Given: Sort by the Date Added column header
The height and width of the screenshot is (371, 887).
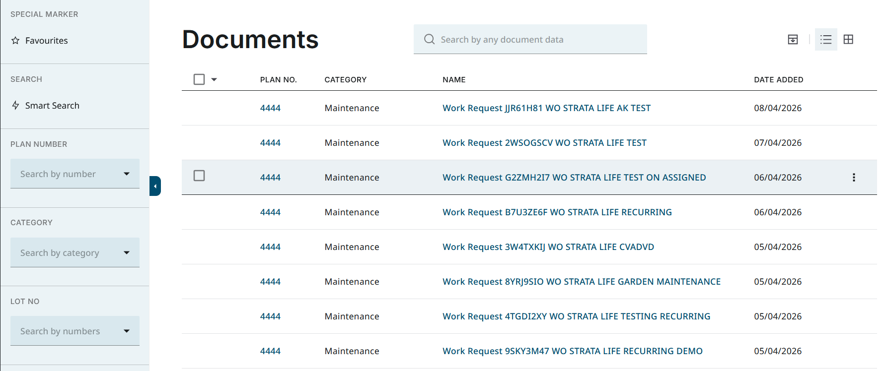Looking at the screenshot, I should pos(778,79).
